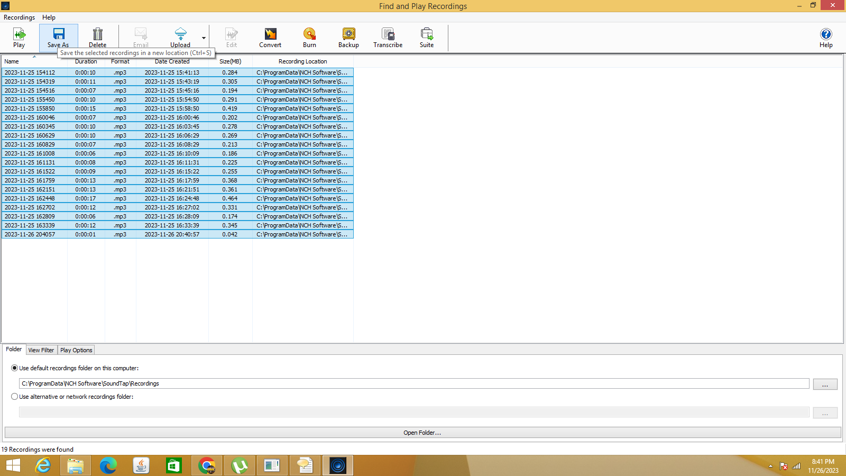Click the Burn icon to burn recordings
Image resolution: width=846 pixels, height=476 pixels.
coord(309,38)
